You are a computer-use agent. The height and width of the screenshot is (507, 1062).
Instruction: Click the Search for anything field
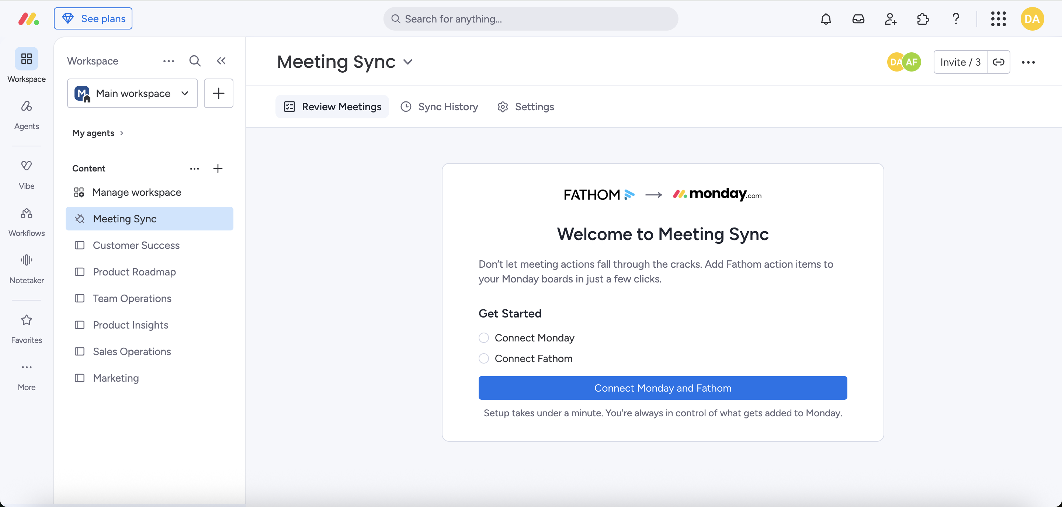coord(531,19)
